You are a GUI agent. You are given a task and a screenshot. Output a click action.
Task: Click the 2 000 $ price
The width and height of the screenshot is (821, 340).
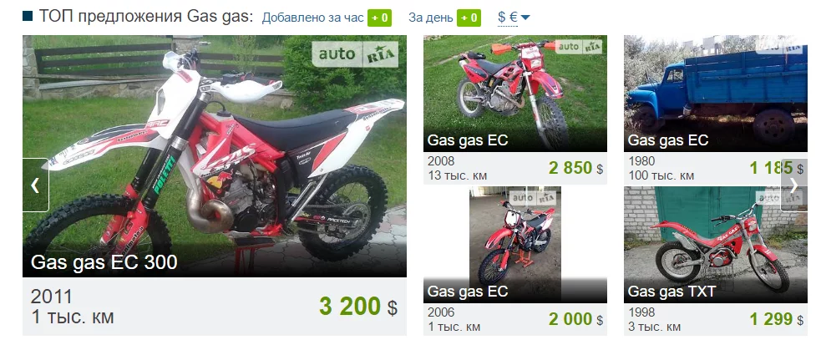[x=576, y=319]
